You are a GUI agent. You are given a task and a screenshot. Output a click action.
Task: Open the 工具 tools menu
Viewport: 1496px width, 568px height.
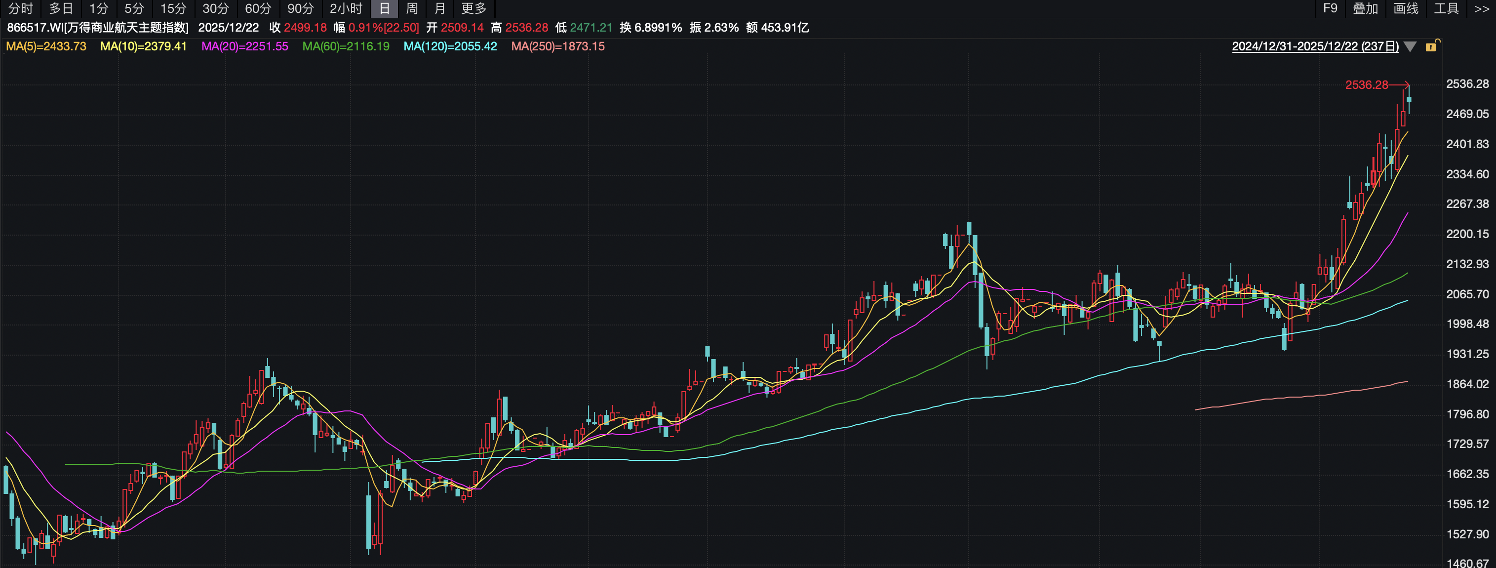click(x=1446, y=9)
